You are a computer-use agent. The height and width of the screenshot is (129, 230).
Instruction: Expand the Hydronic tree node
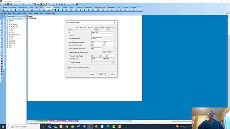8,37
